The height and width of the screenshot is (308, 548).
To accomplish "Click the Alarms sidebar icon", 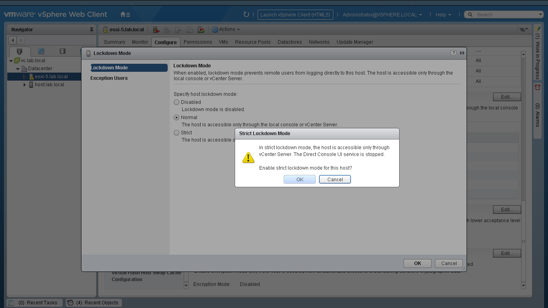I will 538,87.
